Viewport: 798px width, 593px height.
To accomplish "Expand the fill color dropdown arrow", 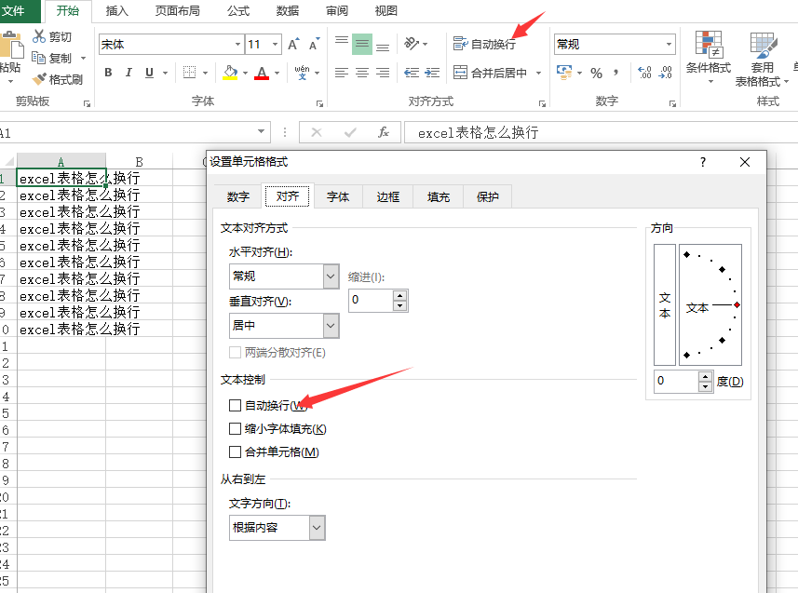I will (x=245, y=74).
